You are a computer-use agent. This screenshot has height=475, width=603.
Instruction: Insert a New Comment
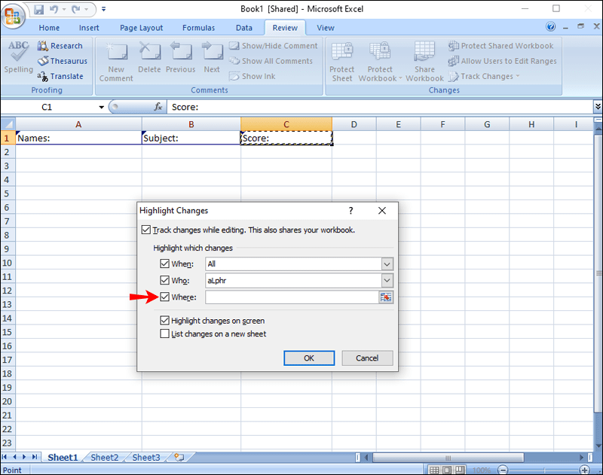[x=116, y=62]
